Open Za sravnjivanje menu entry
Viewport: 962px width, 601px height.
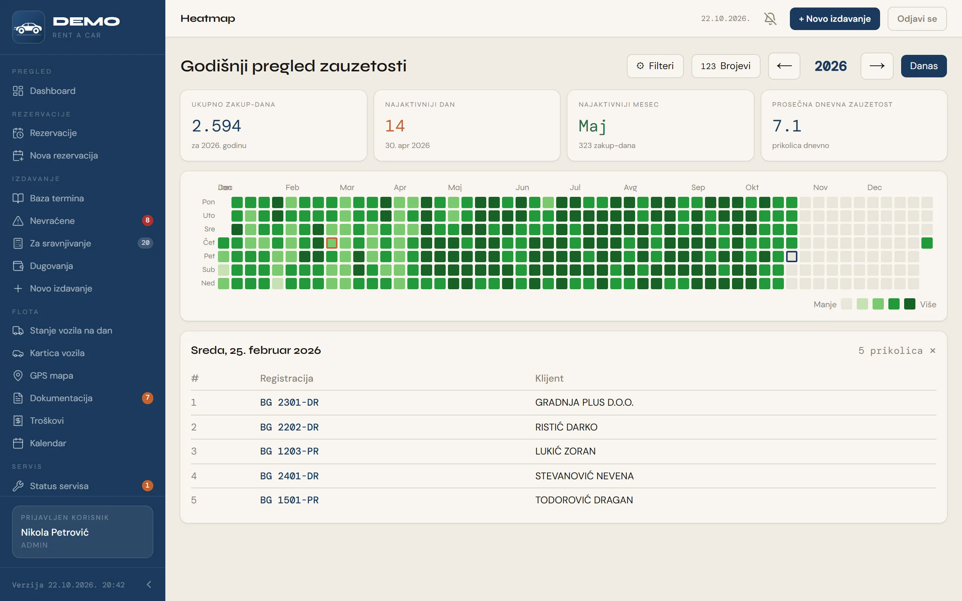[83, 243]
